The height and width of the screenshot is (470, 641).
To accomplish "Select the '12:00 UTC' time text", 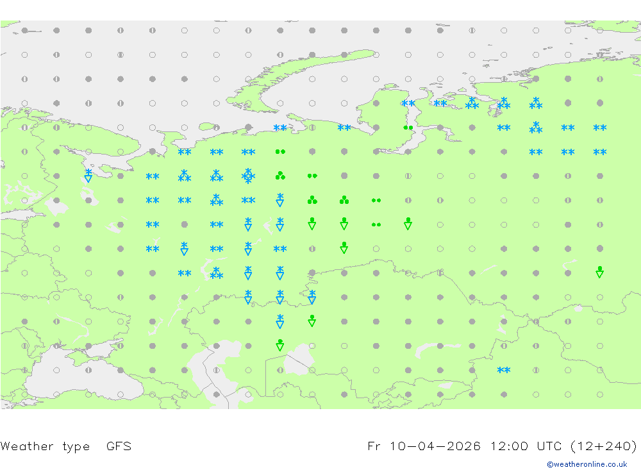I will pyautogui.click(x=526, y=446).
